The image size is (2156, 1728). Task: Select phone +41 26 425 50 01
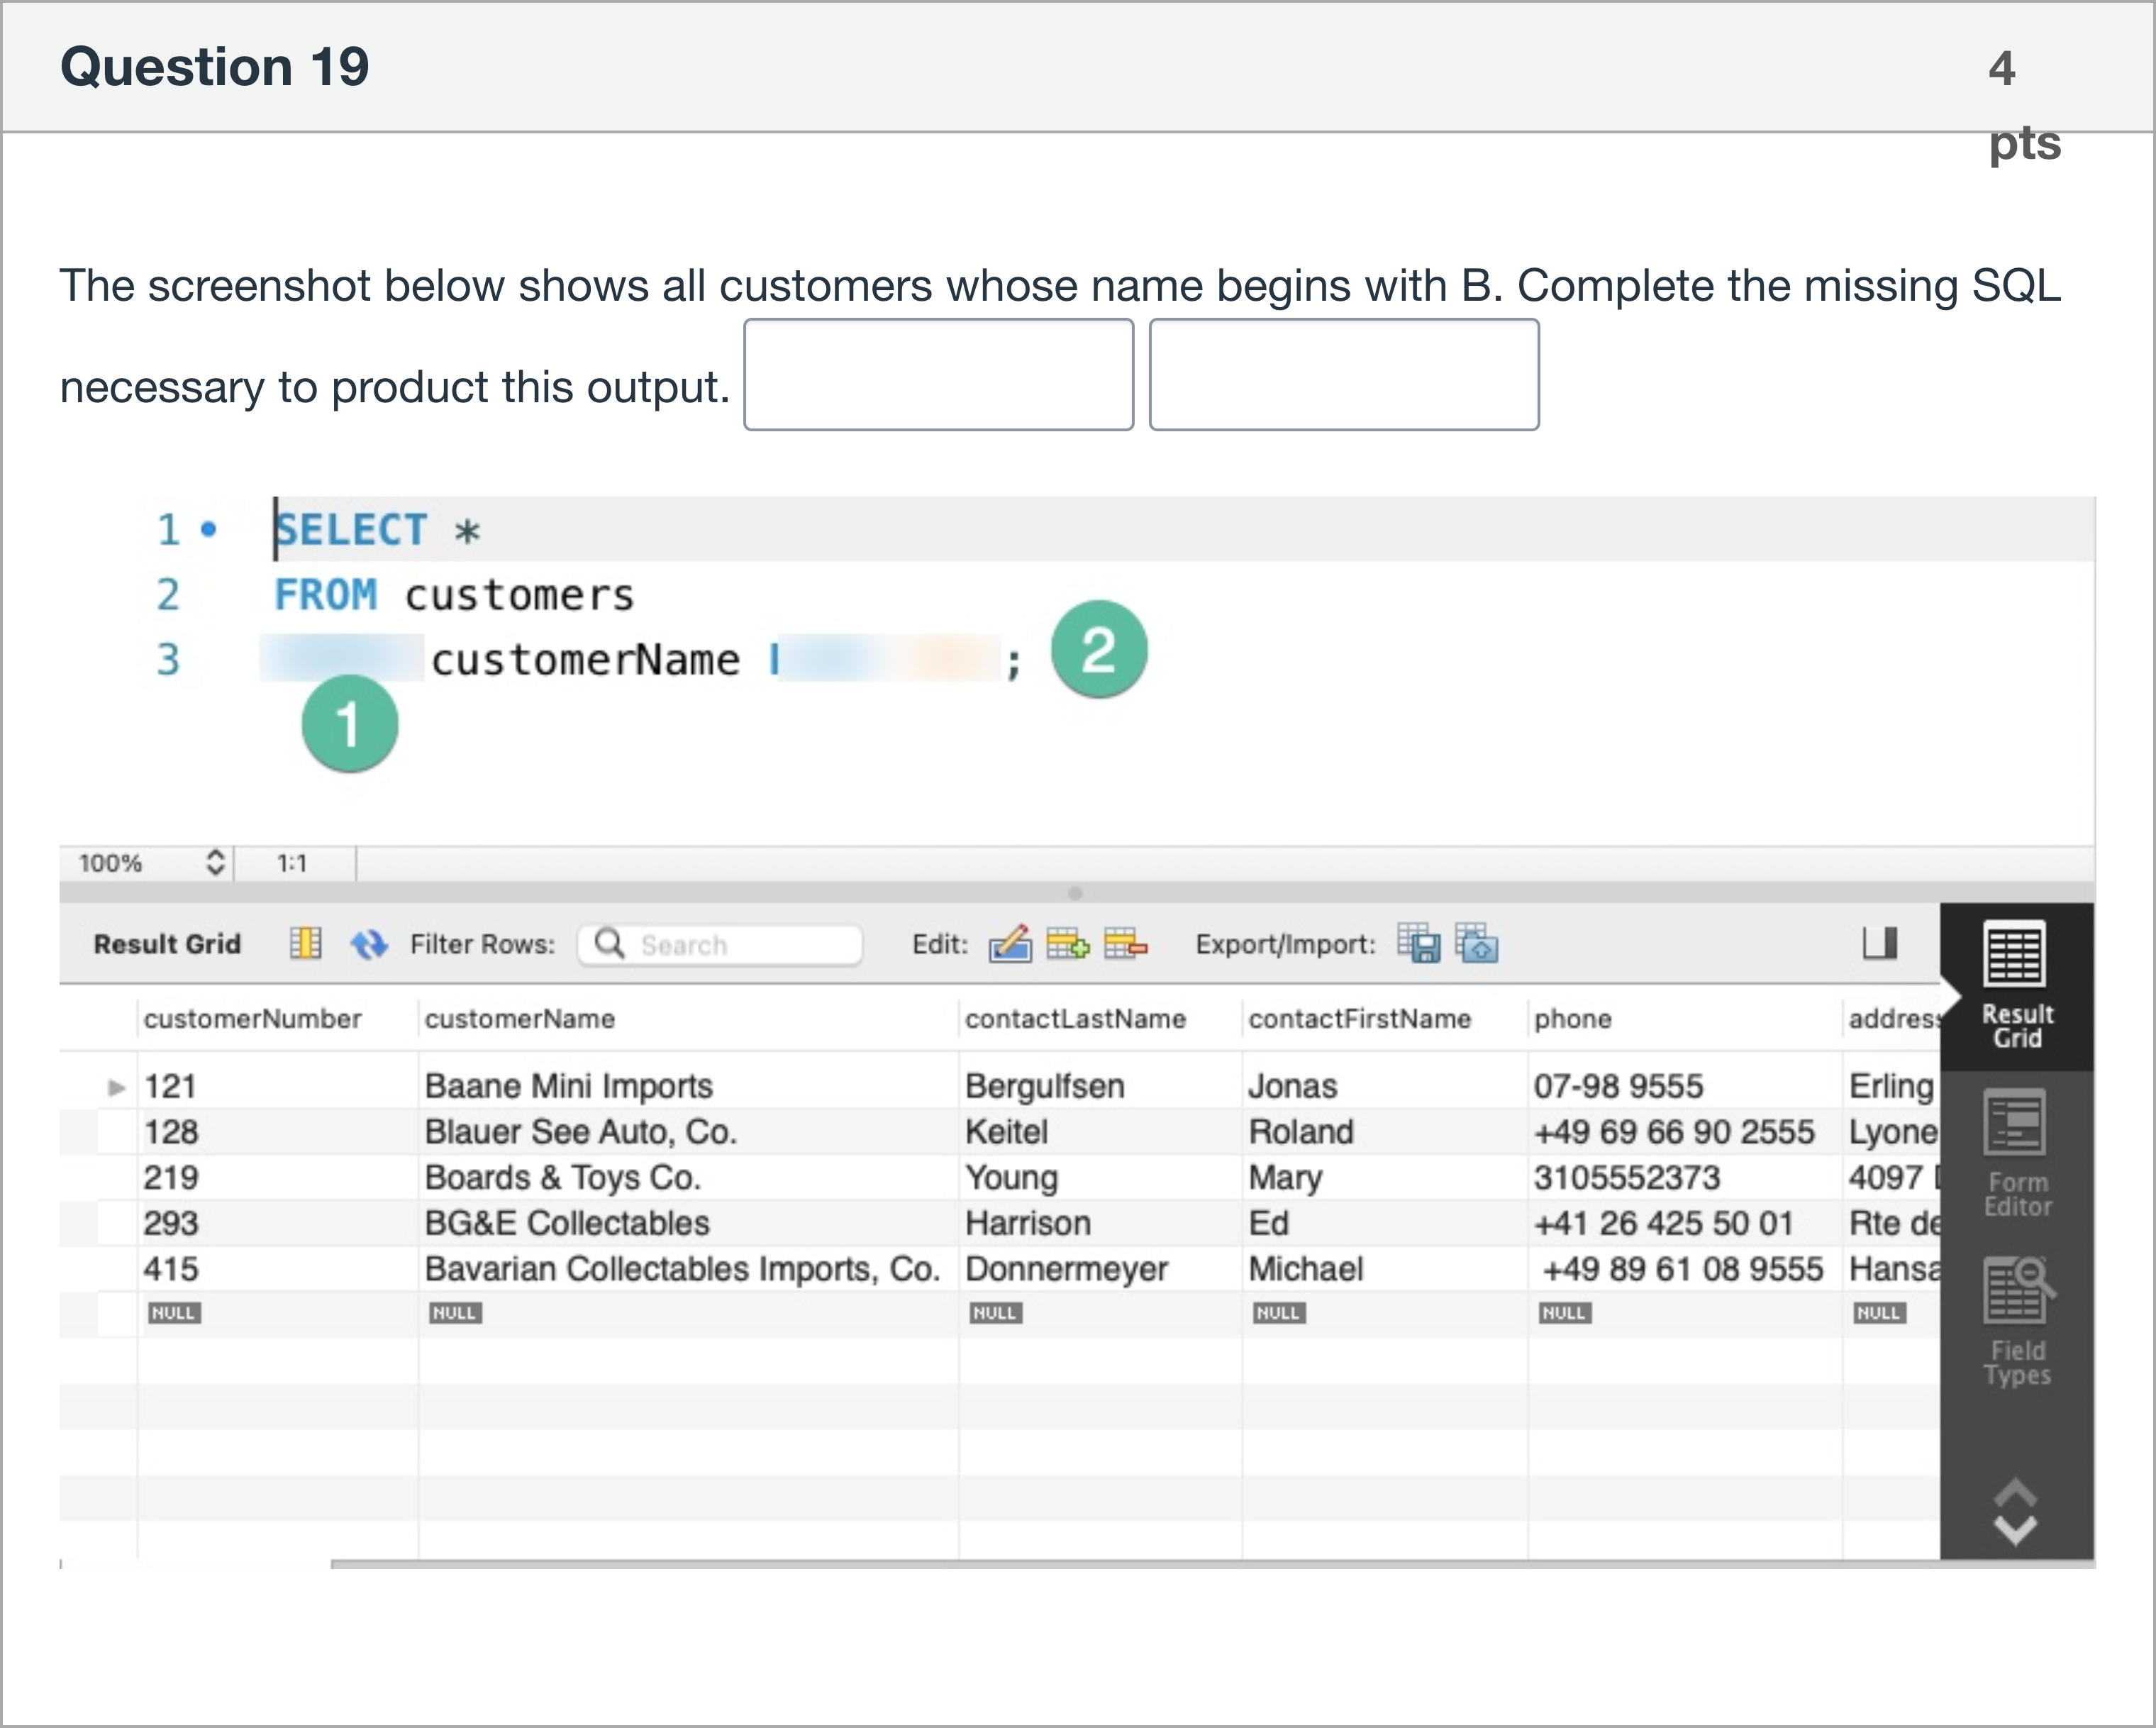[x=1664, y=1223]
